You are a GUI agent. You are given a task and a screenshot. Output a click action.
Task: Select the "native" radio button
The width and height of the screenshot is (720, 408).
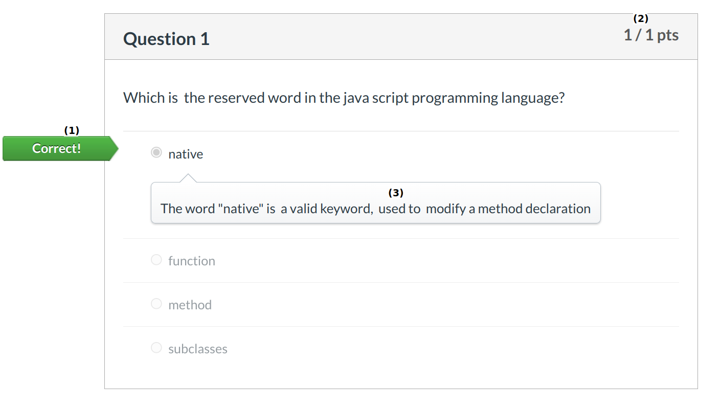click(156, 152)
